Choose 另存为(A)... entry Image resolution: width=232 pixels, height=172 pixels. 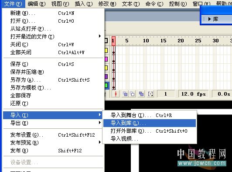click(53, 80)
